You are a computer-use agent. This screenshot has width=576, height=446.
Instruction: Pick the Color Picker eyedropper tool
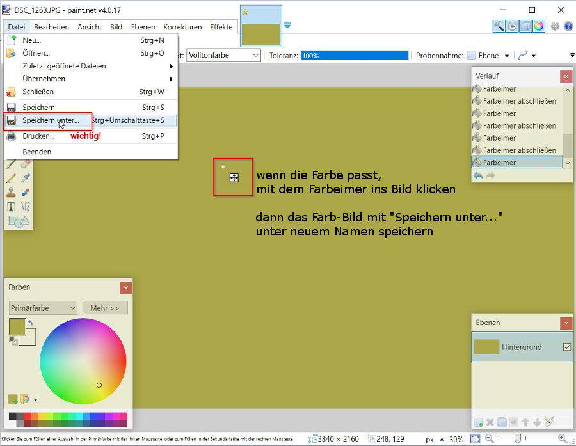[x=26, y=178]
